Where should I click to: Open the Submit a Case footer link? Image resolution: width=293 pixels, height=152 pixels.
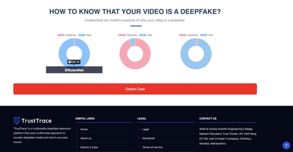[x=89, y=147]
